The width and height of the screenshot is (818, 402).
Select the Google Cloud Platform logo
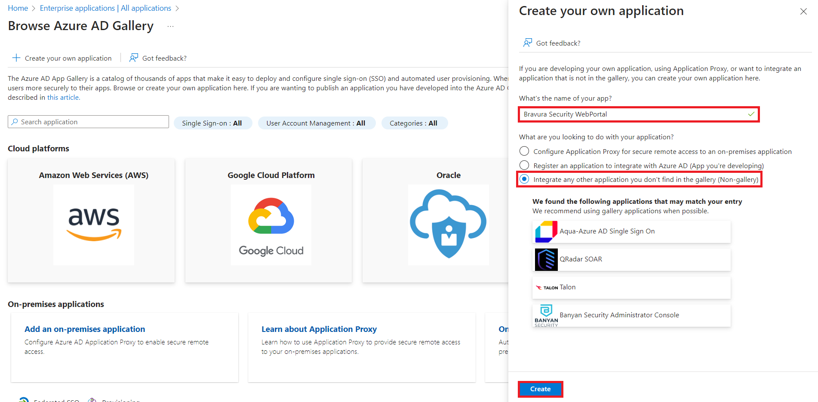coord(271,224)
